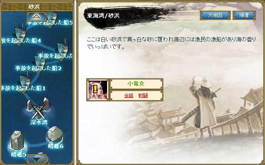Click the 小竜女 portrait with exclamation mark
This screenshot has height=165, width=265.
tap(98, 90)
